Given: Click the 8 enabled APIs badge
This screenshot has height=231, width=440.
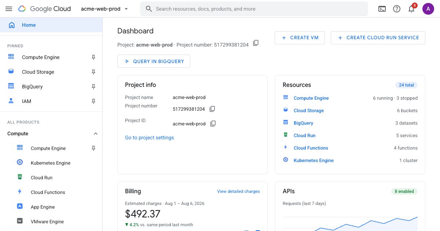Looking at the screenshot, I should point(404,191).
